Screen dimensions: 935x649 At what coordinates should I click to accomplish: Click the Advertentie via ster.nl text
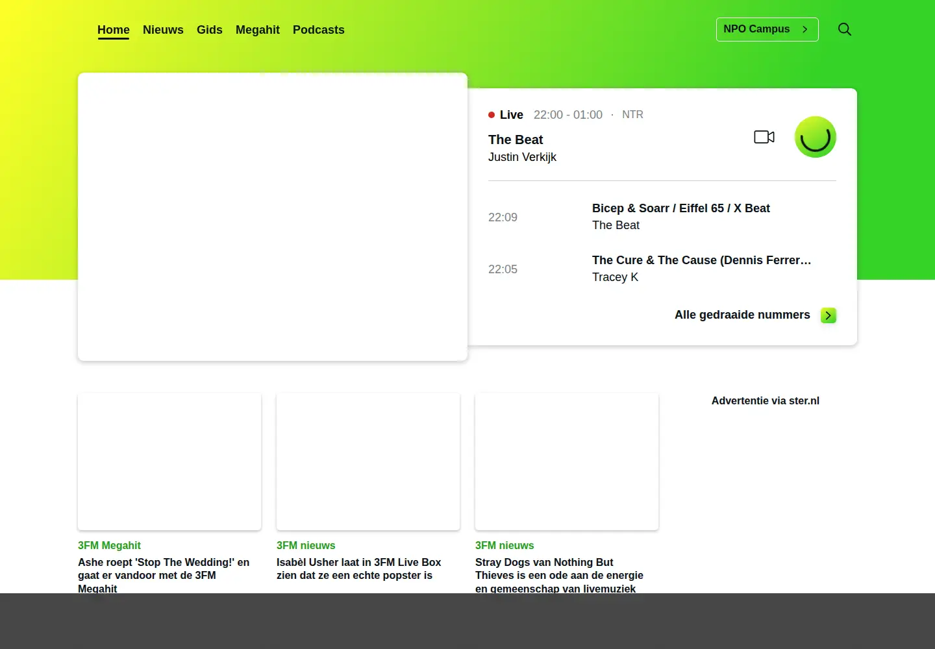point(766,401)
